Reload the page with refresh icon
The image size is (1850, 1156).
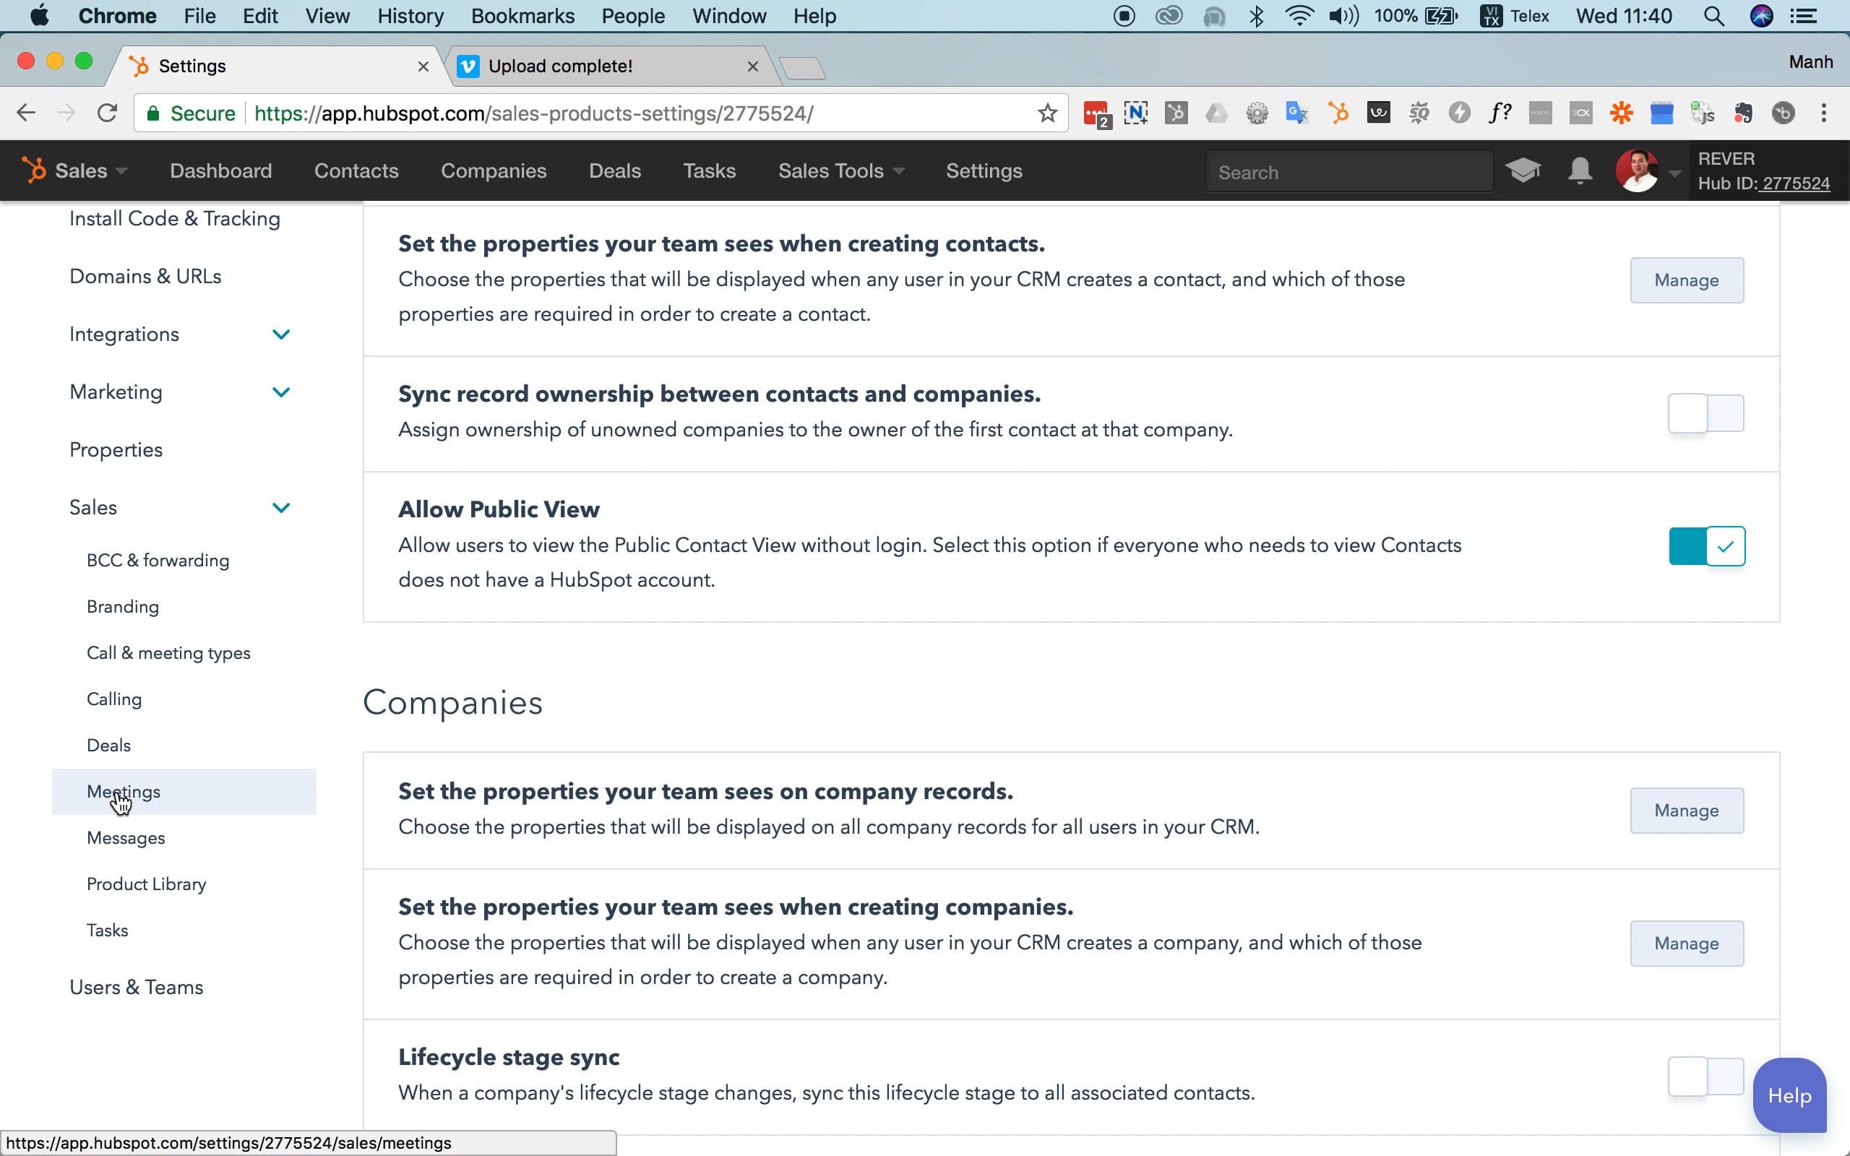(107, 113)
